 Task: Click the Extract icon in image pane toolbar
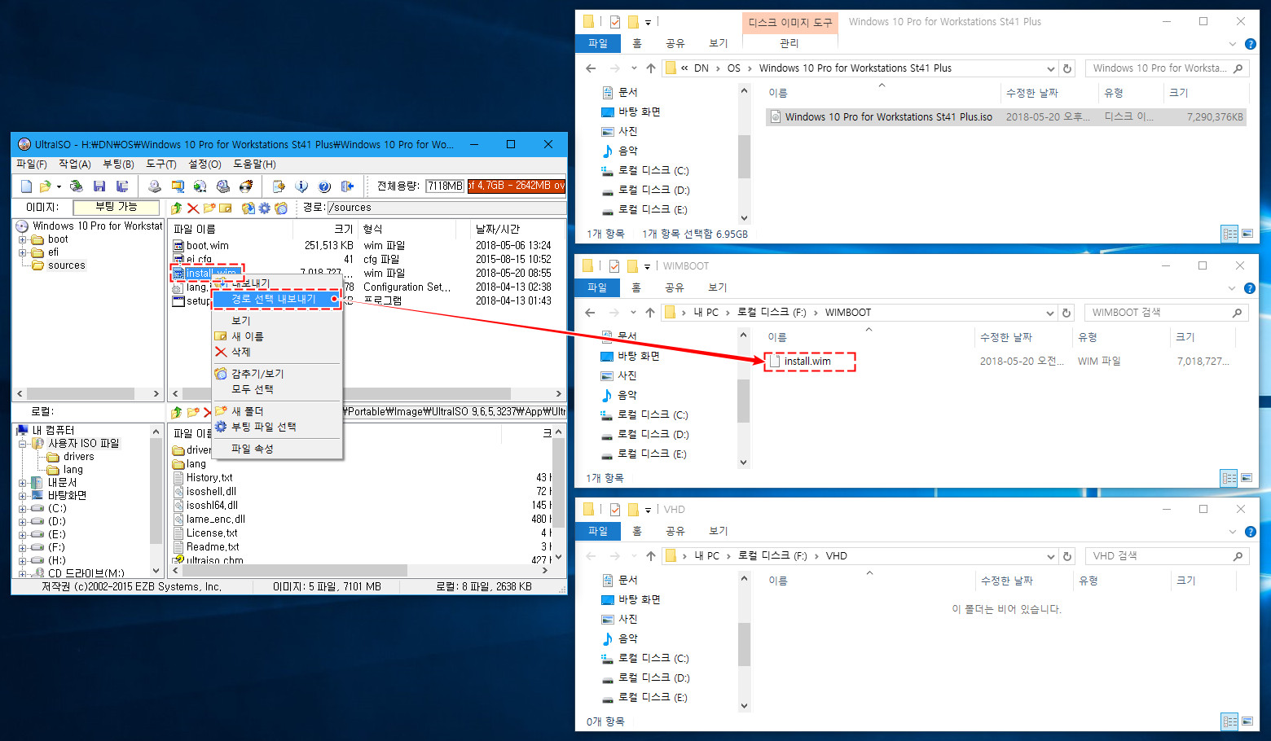(x=248, y=208)
